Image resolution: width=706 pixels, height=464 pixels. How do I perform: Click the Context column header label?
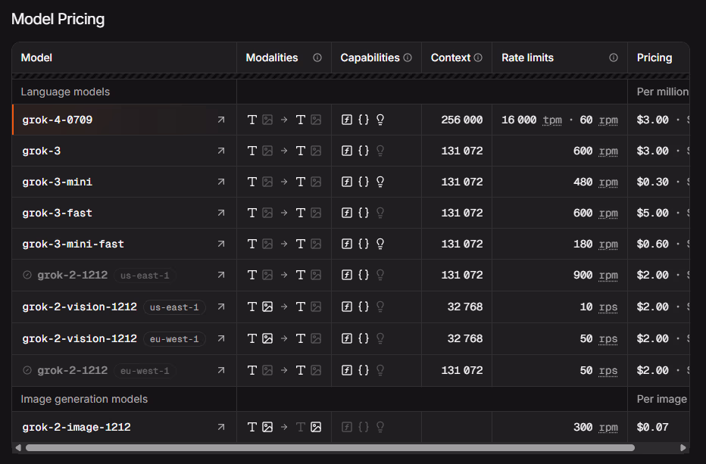coord(451,58)
